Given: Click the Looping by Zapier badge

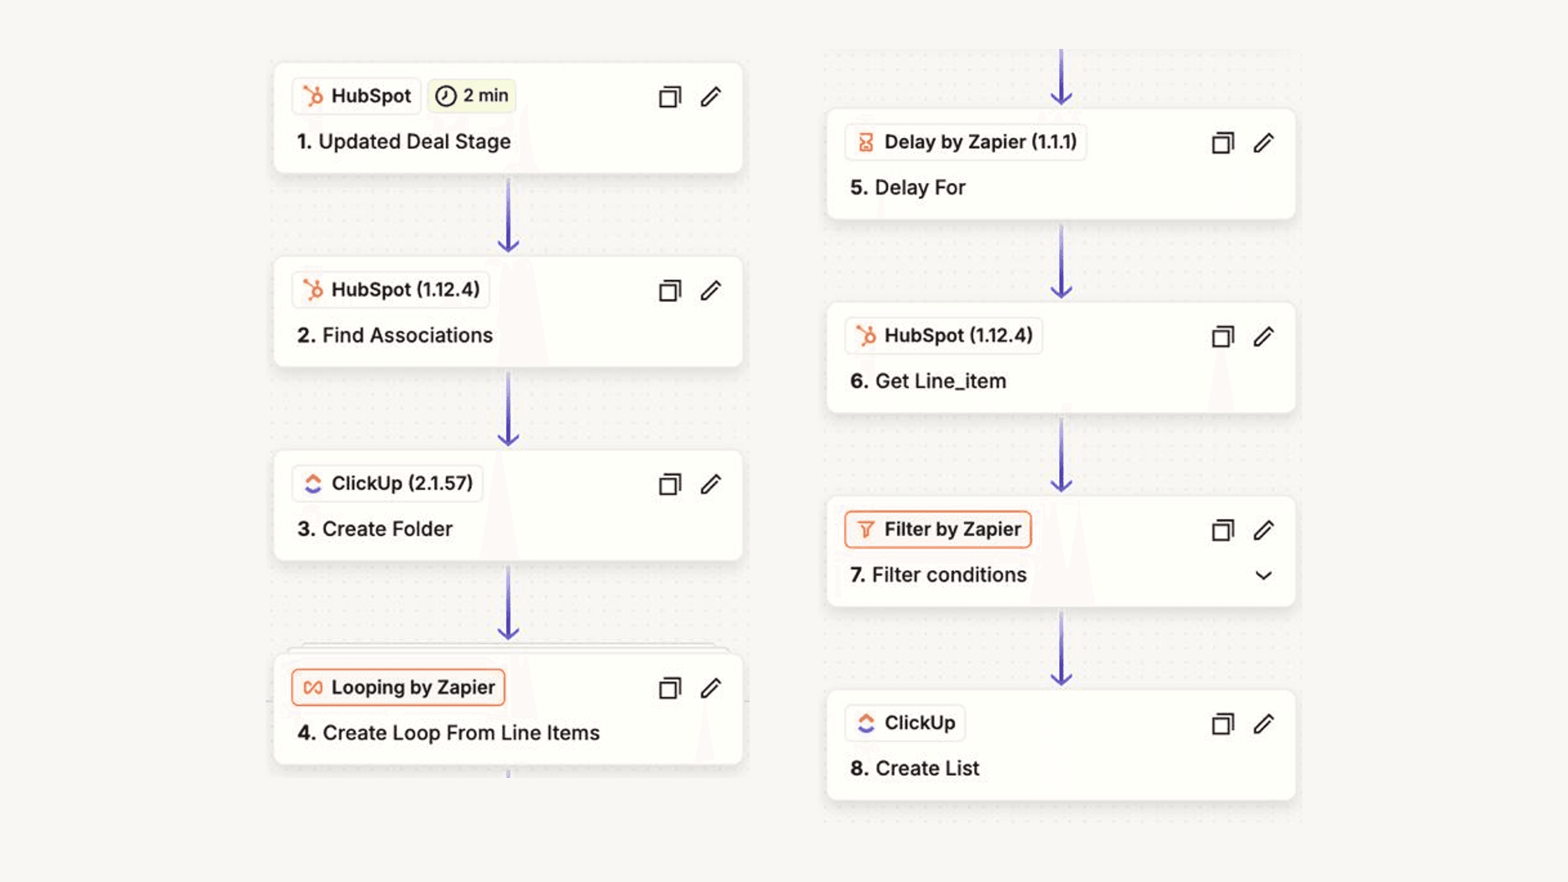Looking at the screenshot, I should point(398,687).
